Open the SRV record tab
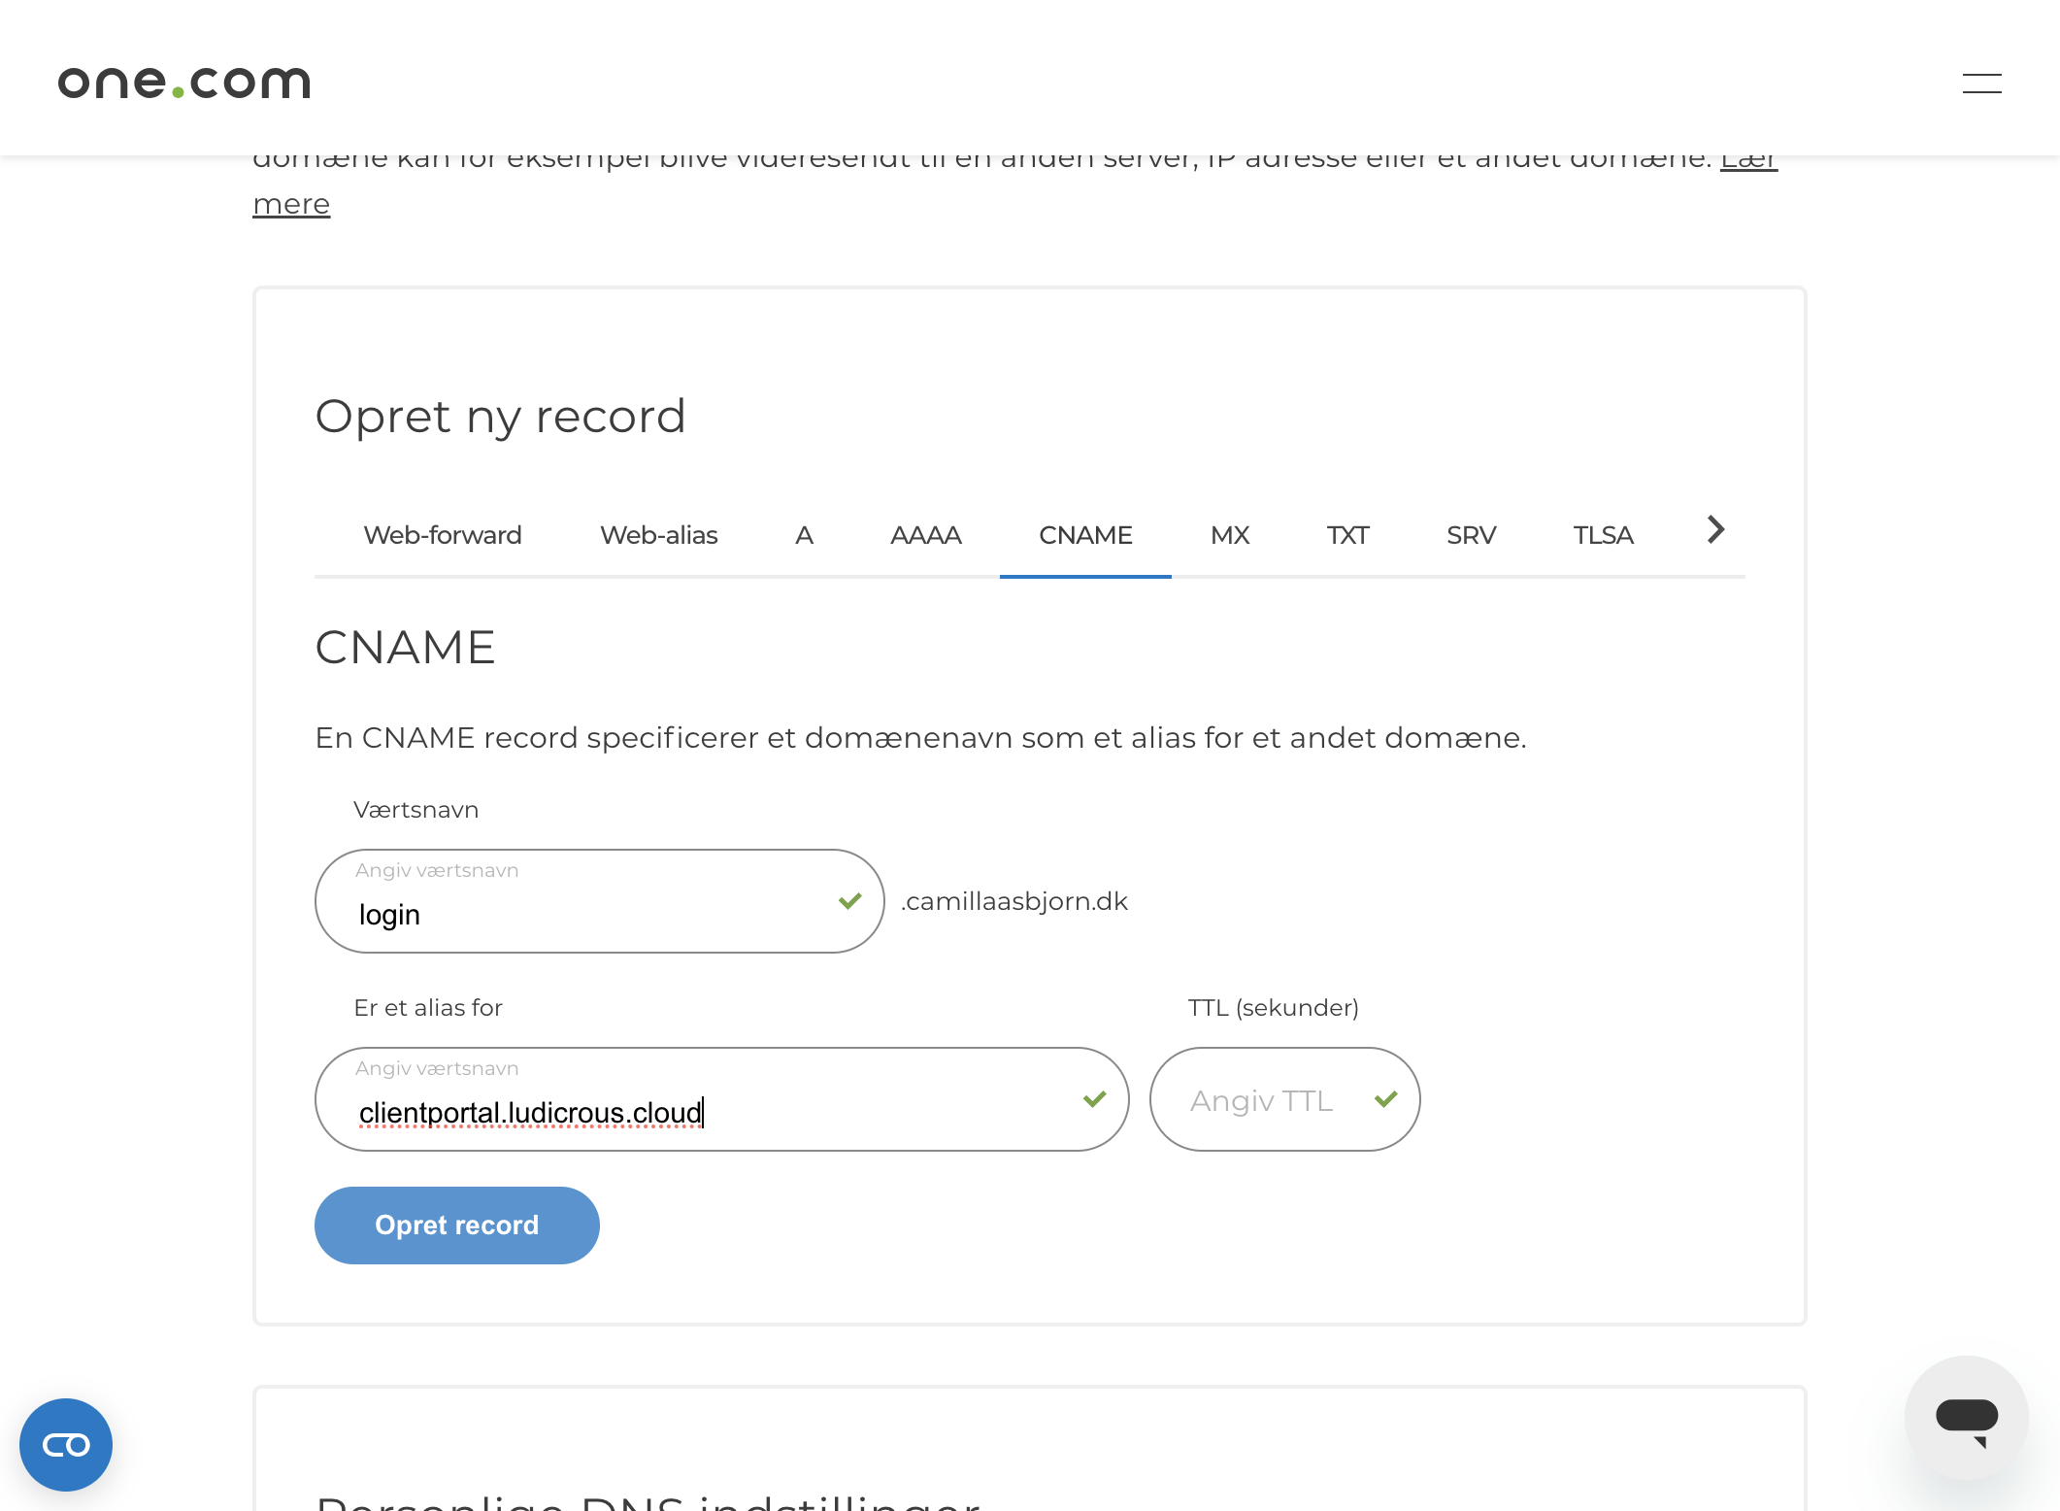The height and width of the screenshot is (1511, 2060). [1472, 535]
